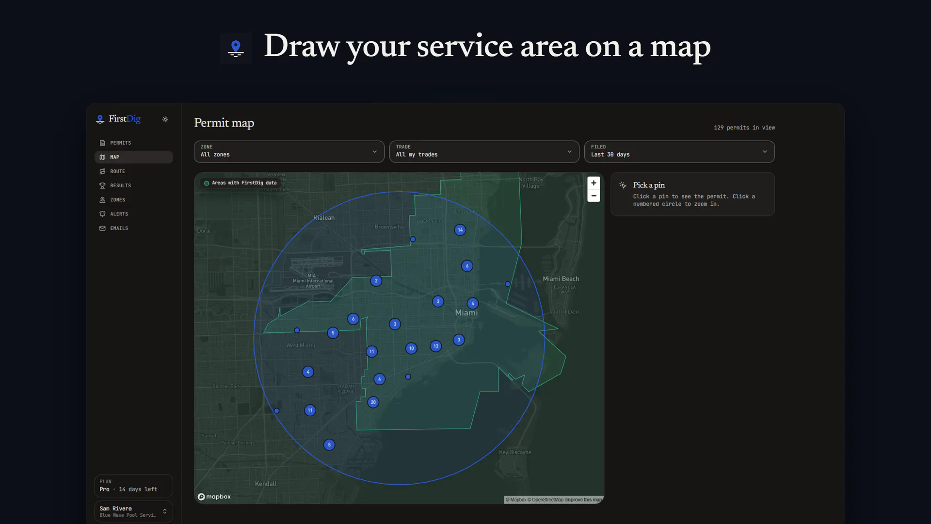The image size is (931, 524).
Task: Click cluster pin 5 above West Miami
Action: pyautogui.click(x=333, y=333)
